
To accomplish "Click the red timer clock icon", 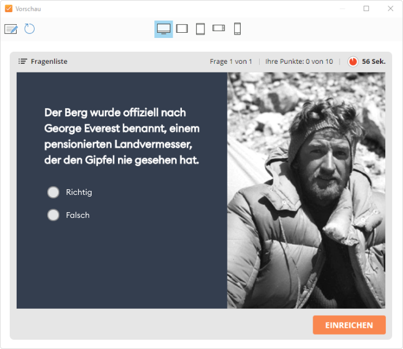I will click(x=353, y=62).
